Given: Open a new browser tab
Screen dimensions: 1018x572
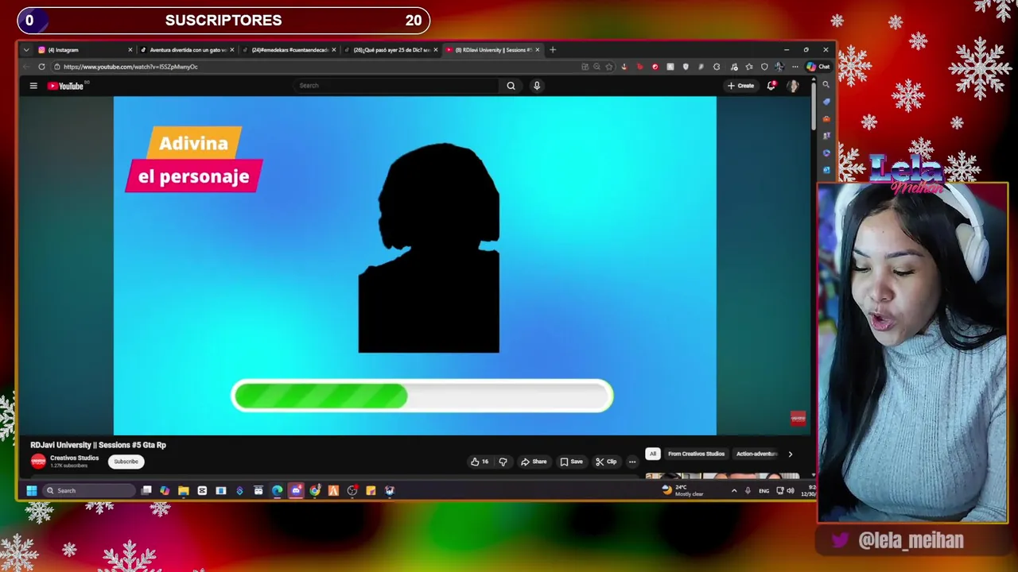Looking at the screenshot, I should click(x=553, y=49).
